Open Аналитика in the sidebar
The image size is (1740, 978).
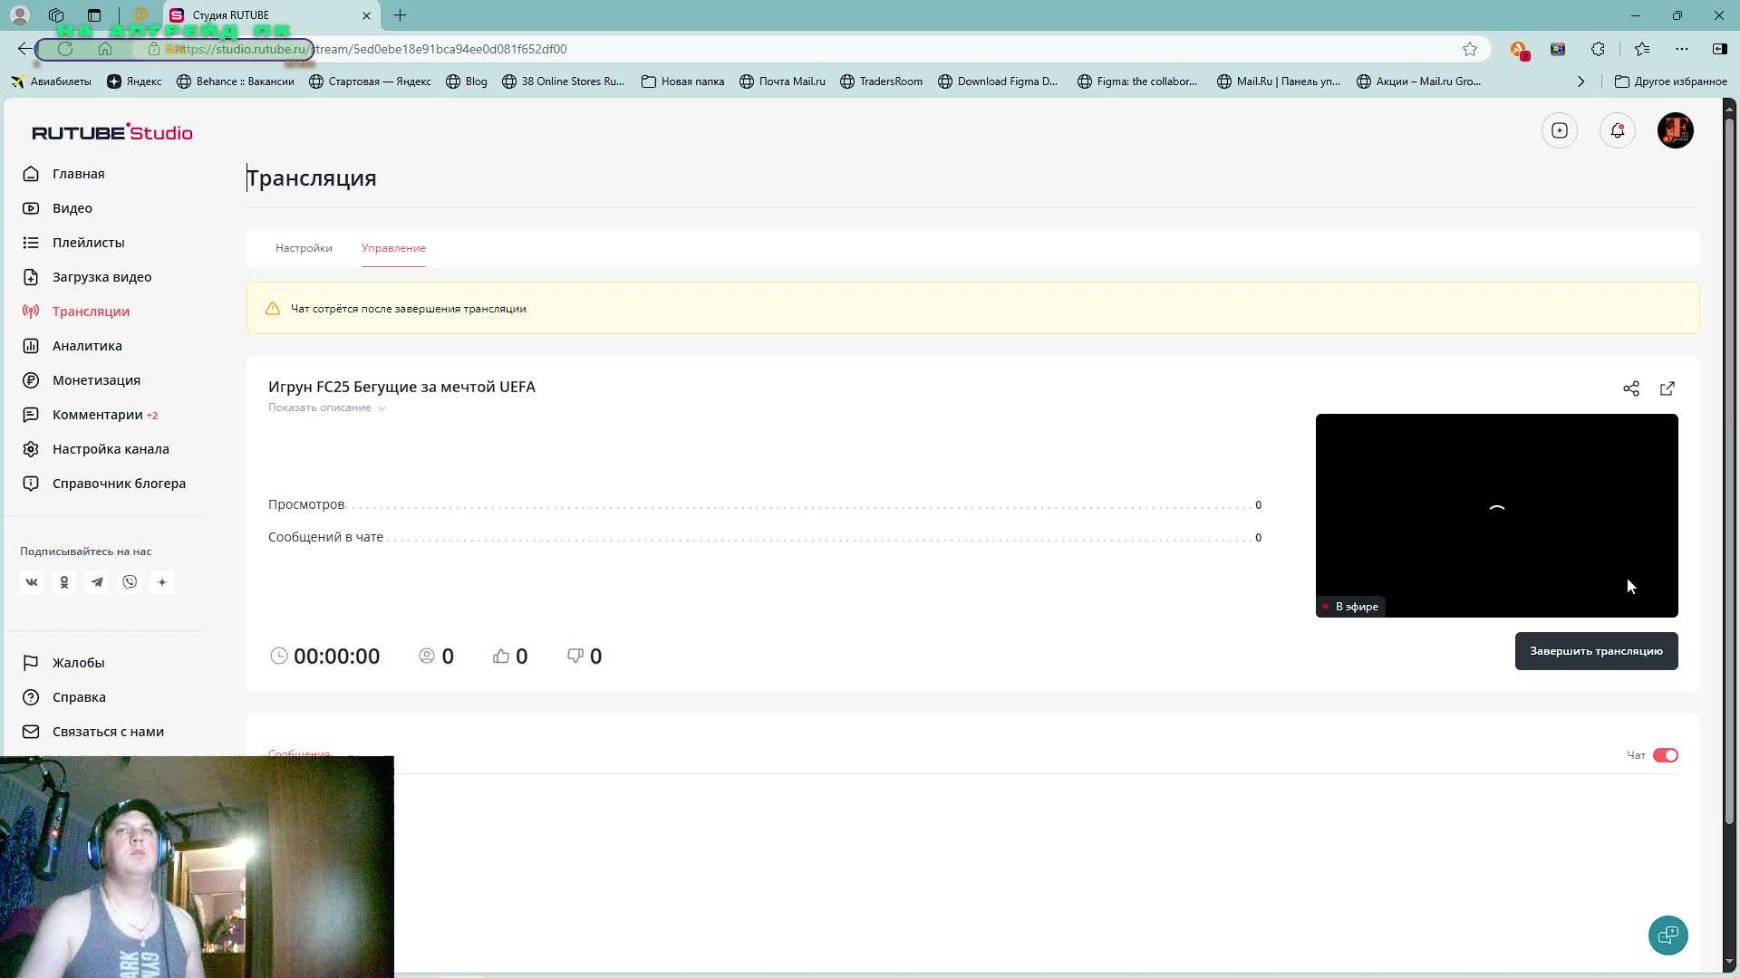coord(87,346)
